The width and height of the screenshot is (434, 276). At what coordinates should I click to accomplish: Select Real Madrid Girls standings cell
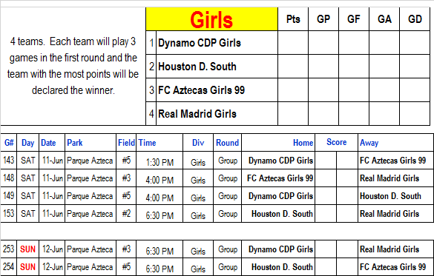point(217,114)
